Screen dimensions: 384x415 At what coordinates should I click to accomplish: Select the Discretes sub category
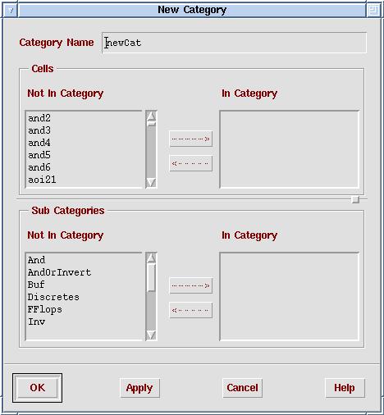pos(53,297)
